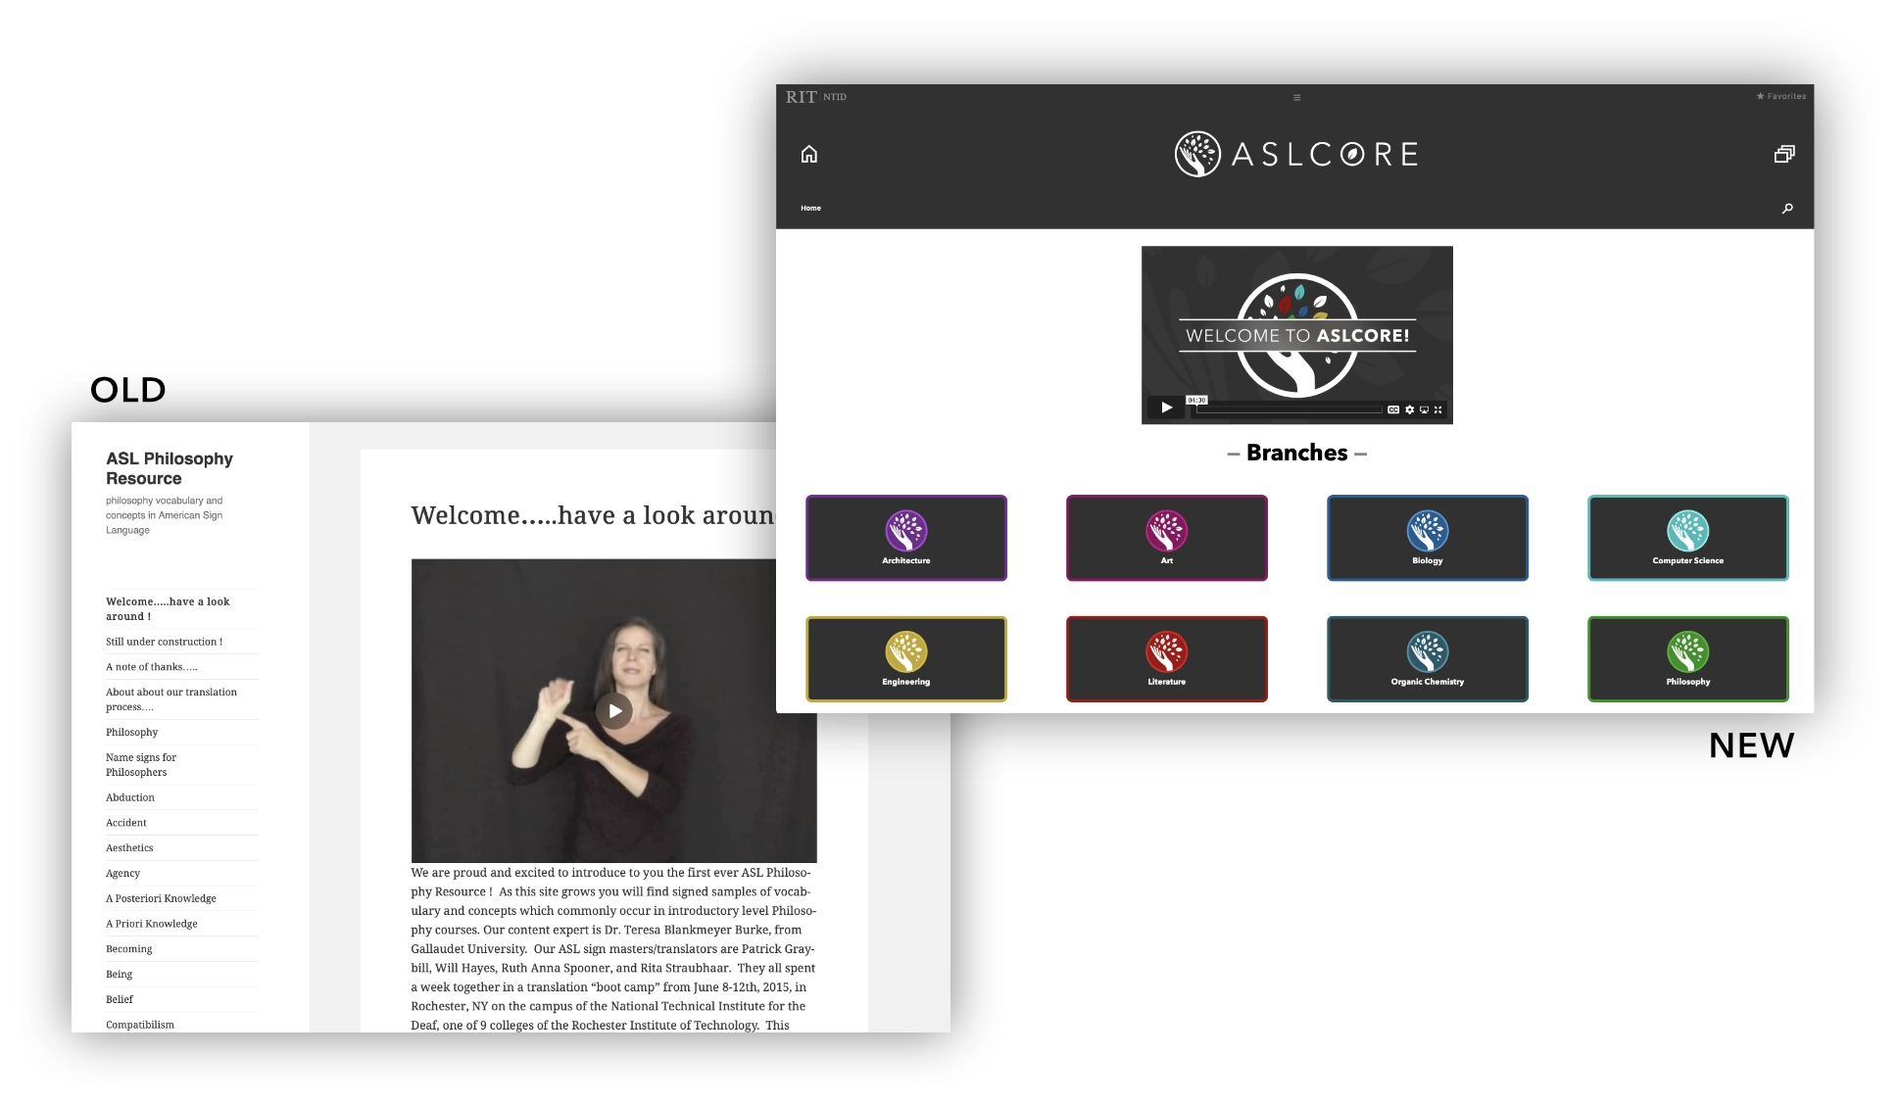
Task: Click the welcome video progress bar
Action: [1289, 409]
